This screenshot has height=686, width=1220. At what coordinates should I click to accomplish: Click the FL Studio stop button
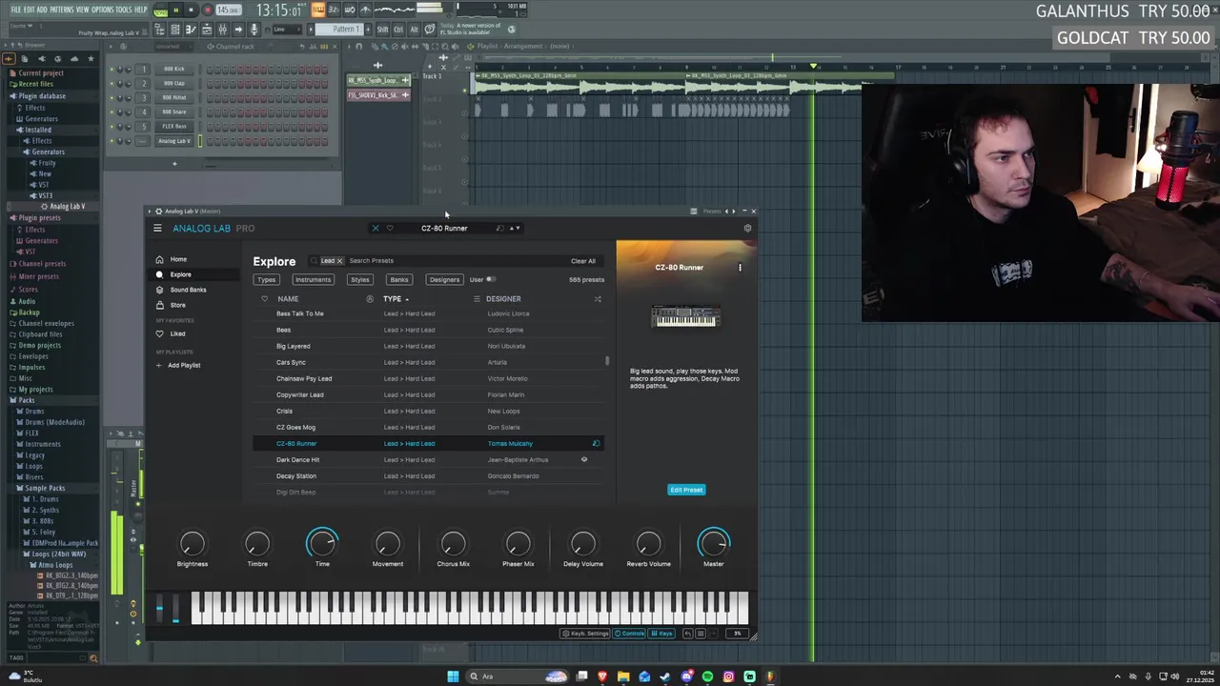tap(191, 10)
